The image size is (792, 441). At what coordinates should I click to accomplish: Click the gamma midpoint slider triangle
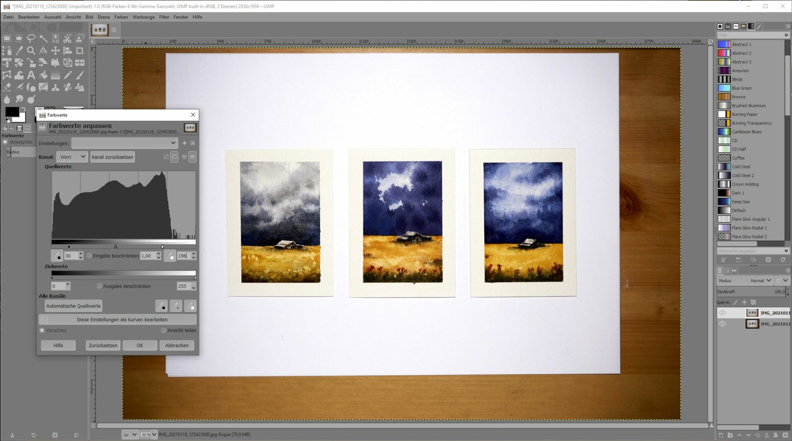pos(116,246)
